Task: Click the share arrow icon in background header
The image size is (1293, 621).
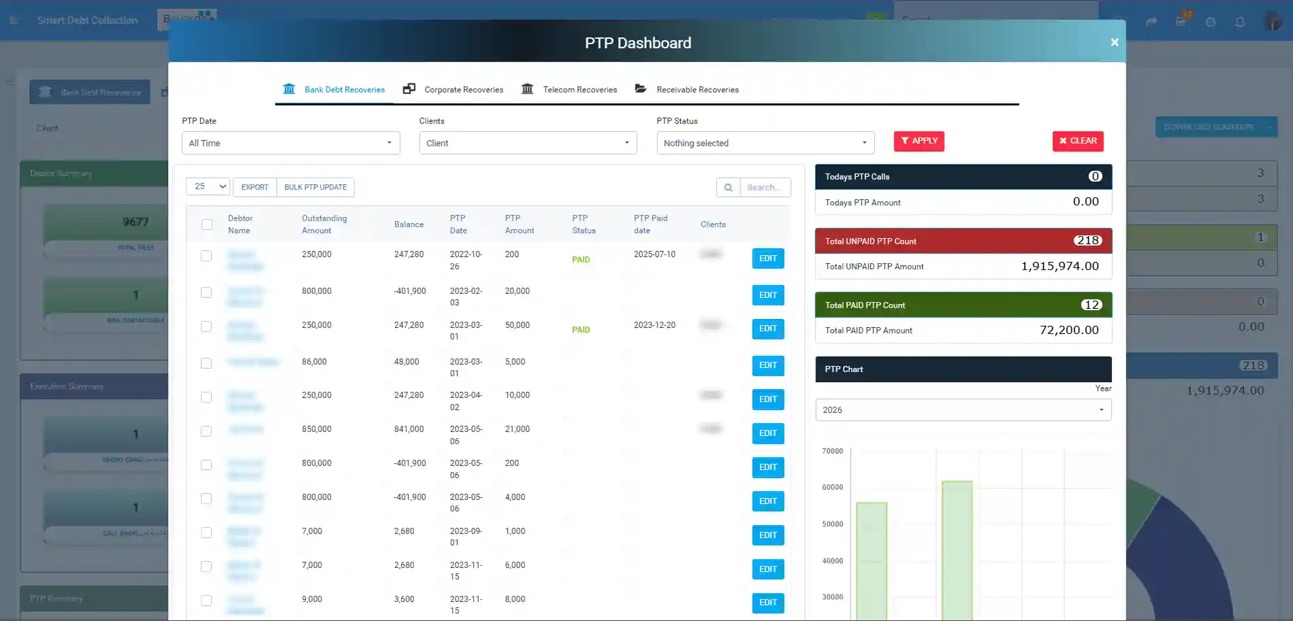Action: pos(1151,22)
